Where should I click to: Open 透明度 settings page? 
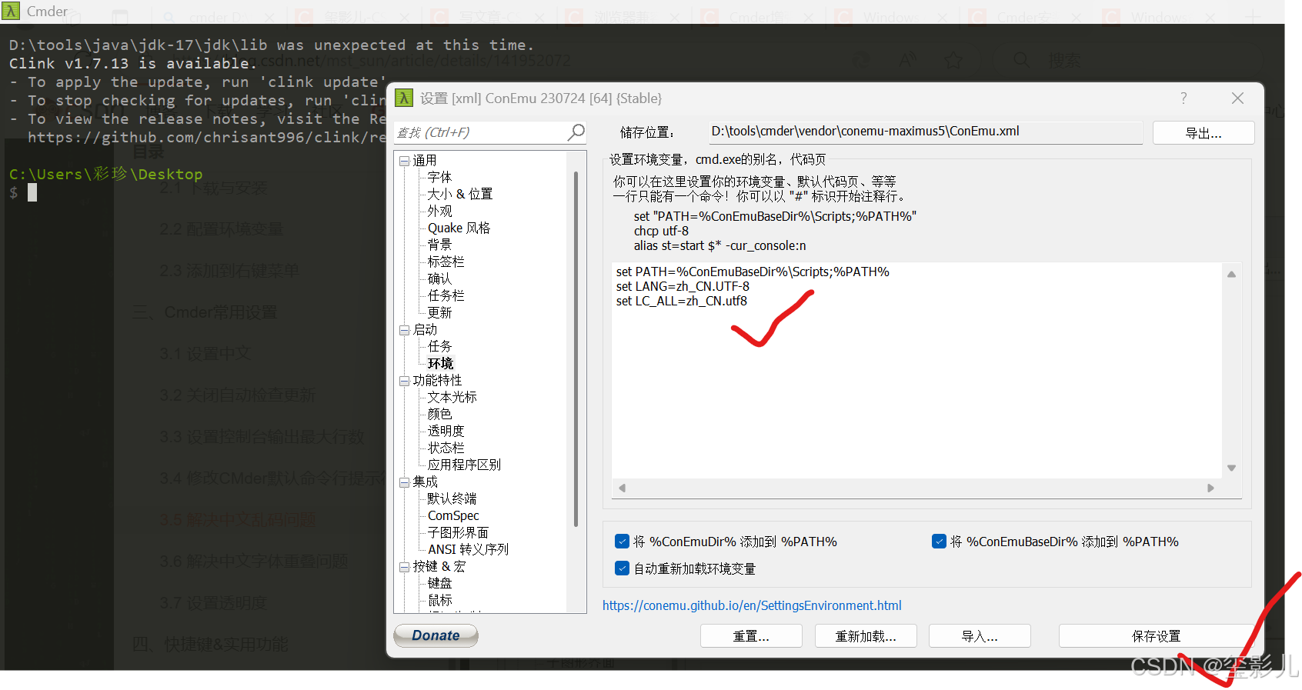(446, 431)
